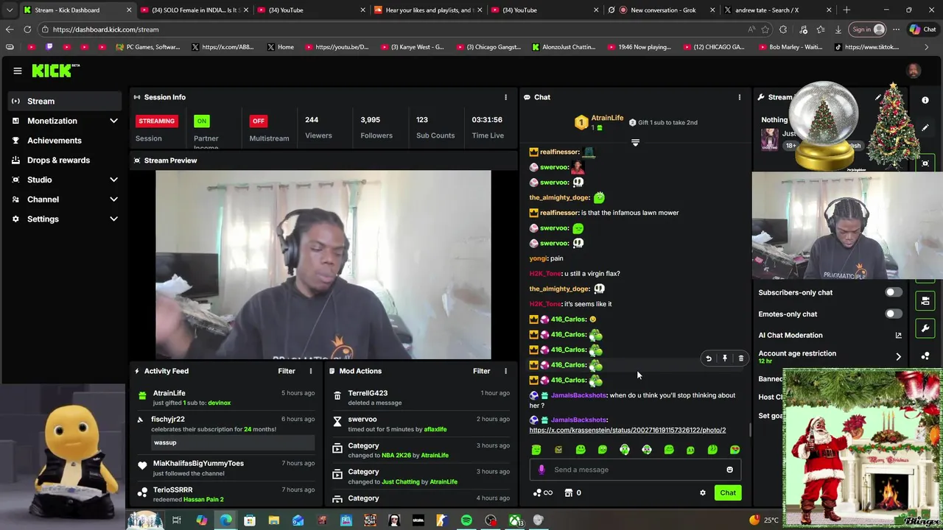Open Spotify from the taskbar
Screen dimensions: 943x530
pyautogui.click(x=466, y=520)
